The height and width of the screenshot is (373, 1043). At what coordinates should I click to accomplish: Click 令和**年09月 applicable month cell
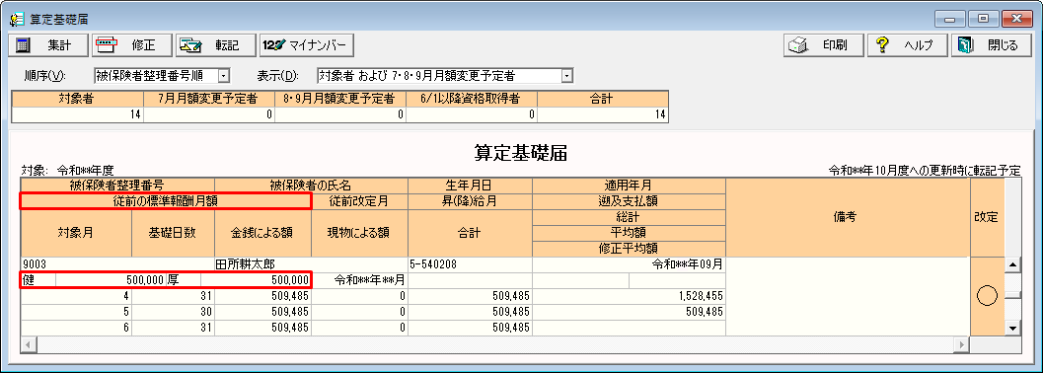pyautogui.click(x=629, y=264)
